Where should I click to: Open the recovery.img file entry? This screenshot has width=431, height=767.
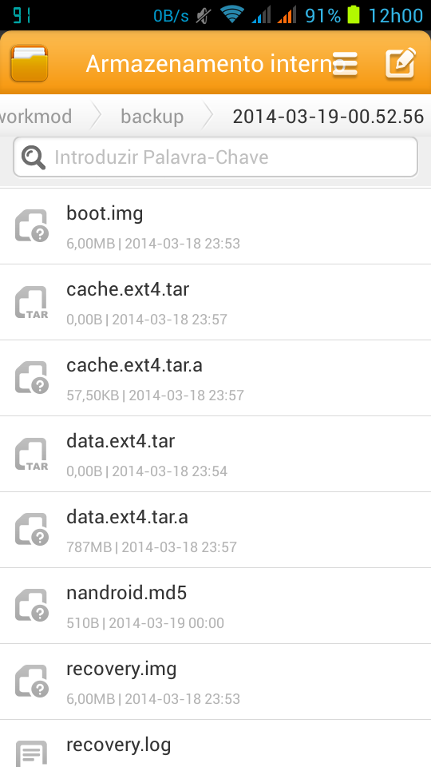click(215, 682)
